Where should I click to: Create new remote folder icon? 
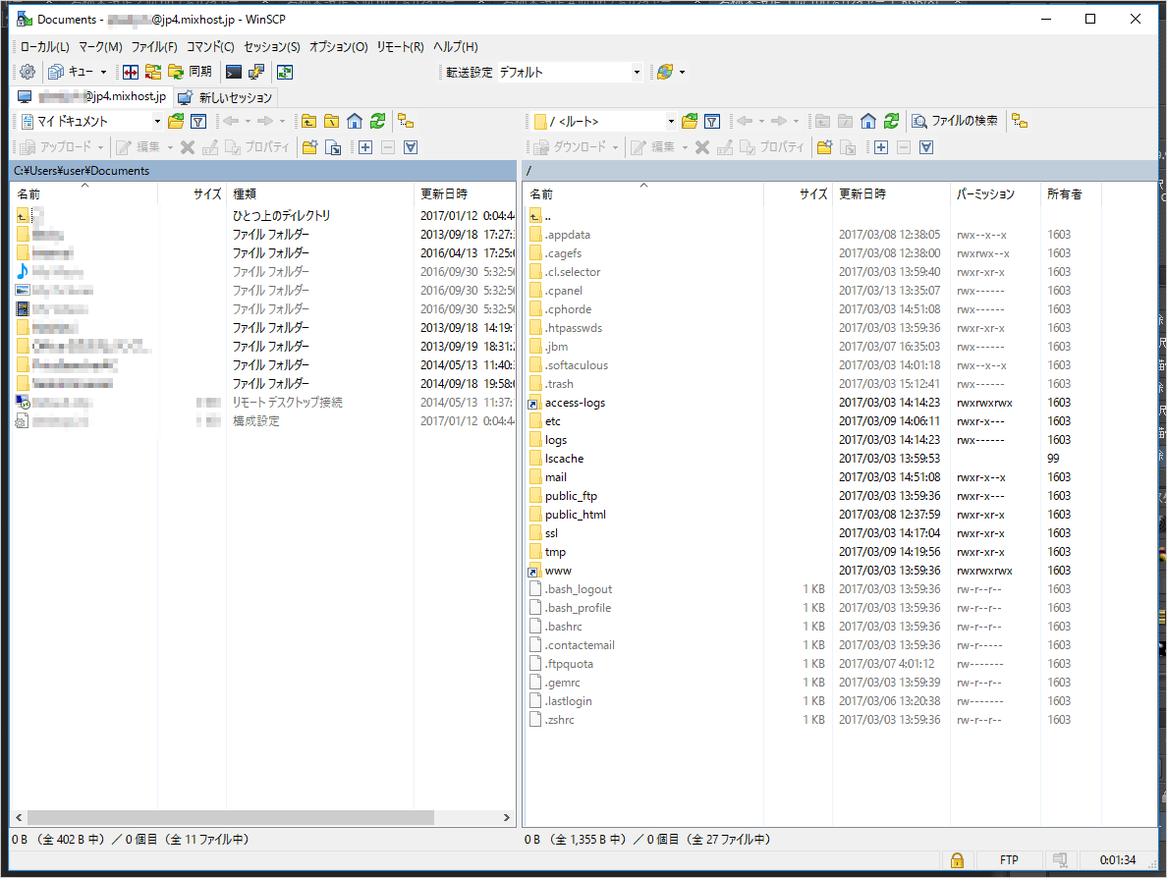coord(824,147)
